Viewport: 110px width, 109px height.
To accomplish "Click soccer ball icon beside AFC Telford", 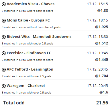I will pyautogui.click(x=4, y=70).
